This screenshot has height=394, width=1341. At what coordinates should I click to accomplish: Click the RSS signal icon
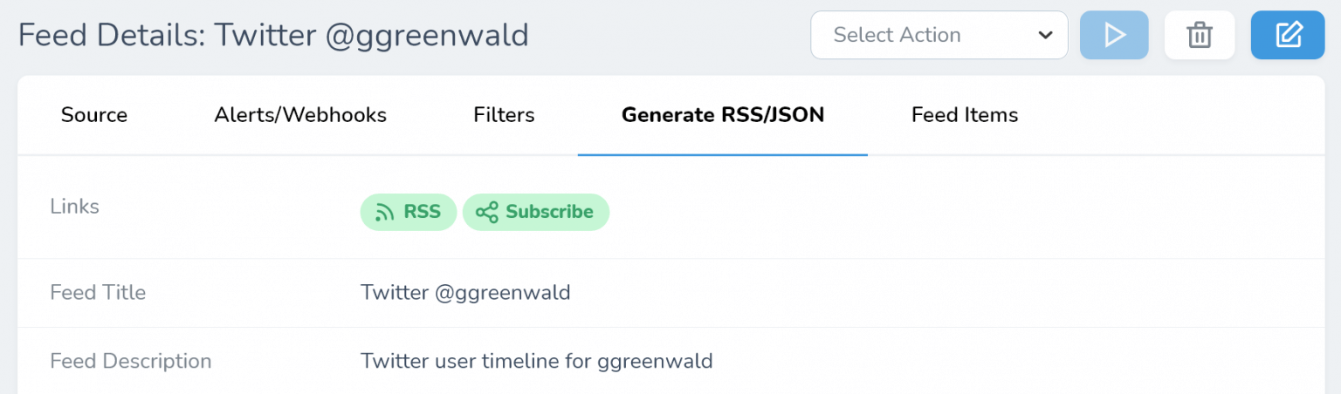tap(385, 212)
